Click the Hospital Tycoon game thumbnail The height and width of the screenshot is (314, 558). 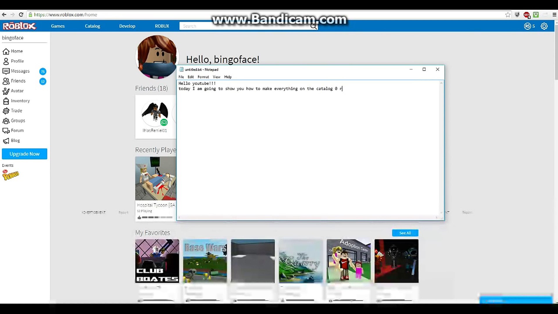[x=155, y=178]
